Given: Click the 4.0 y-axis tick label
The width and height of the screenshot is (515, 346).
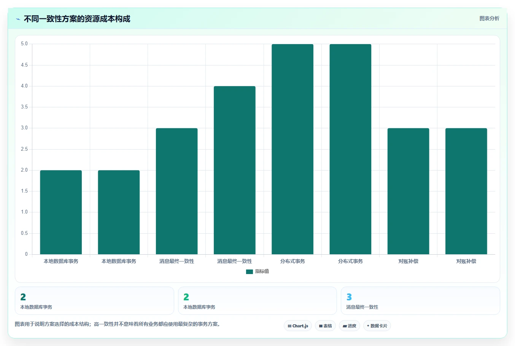Looking at the screenshot, I should (x=24, y=86).
